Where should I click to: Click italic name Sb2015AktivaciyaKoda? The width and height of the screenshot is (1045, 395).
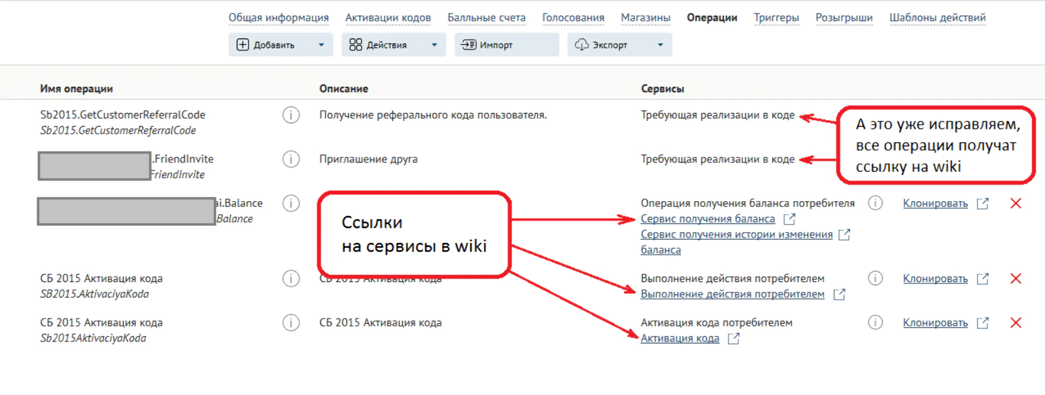pyautogui.click(x=93, y=338)
